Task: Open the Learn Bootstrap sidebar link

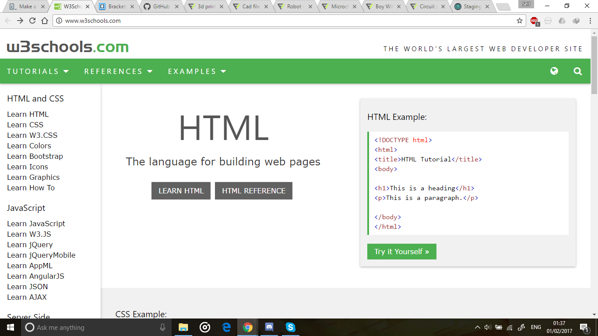Action: [35, 156]
